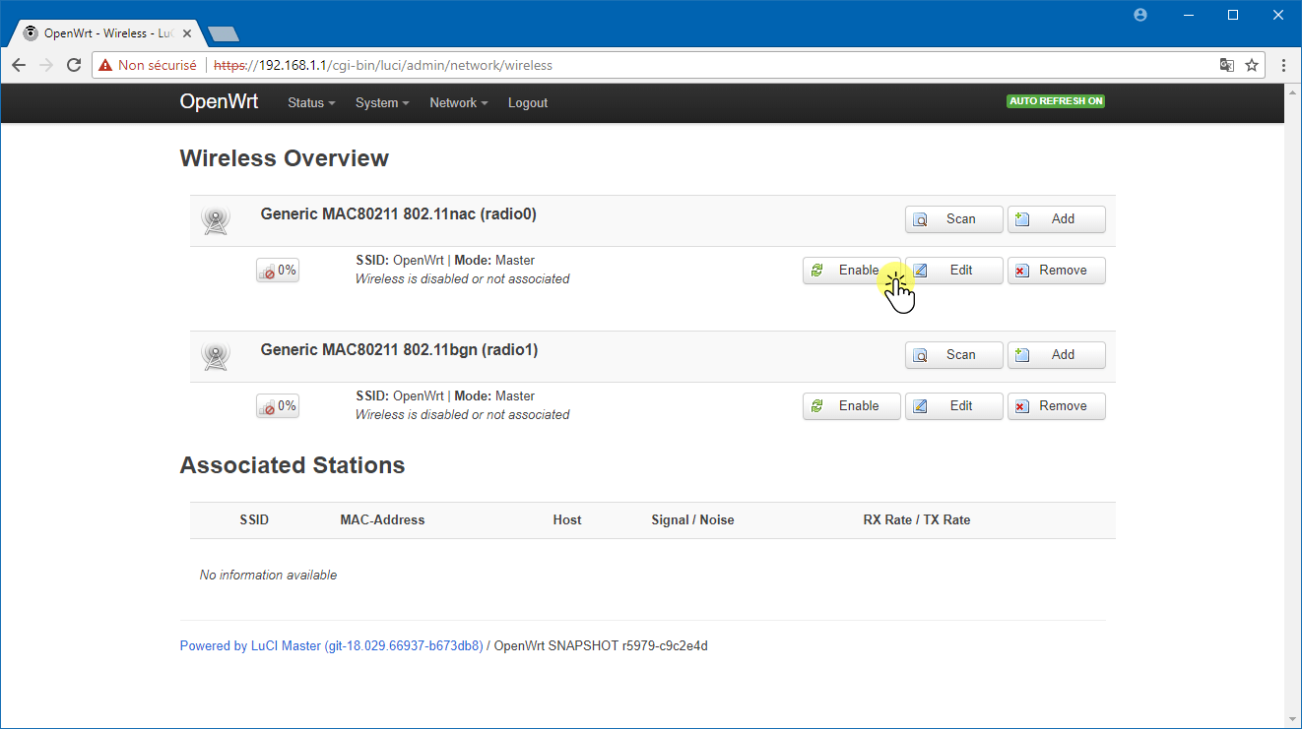Screen dimensions: 1302x729
Task: Add a wireless network to radio0
Action: [x=1057, y=219]
